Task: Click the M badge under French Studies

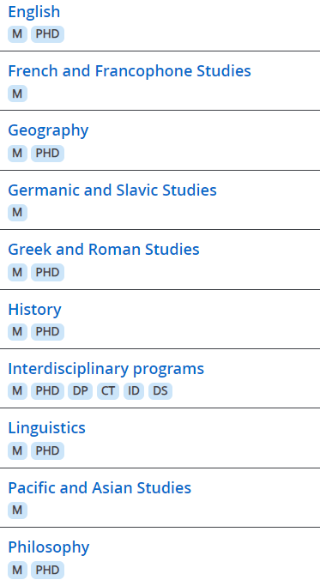Action: click(17, 94)
